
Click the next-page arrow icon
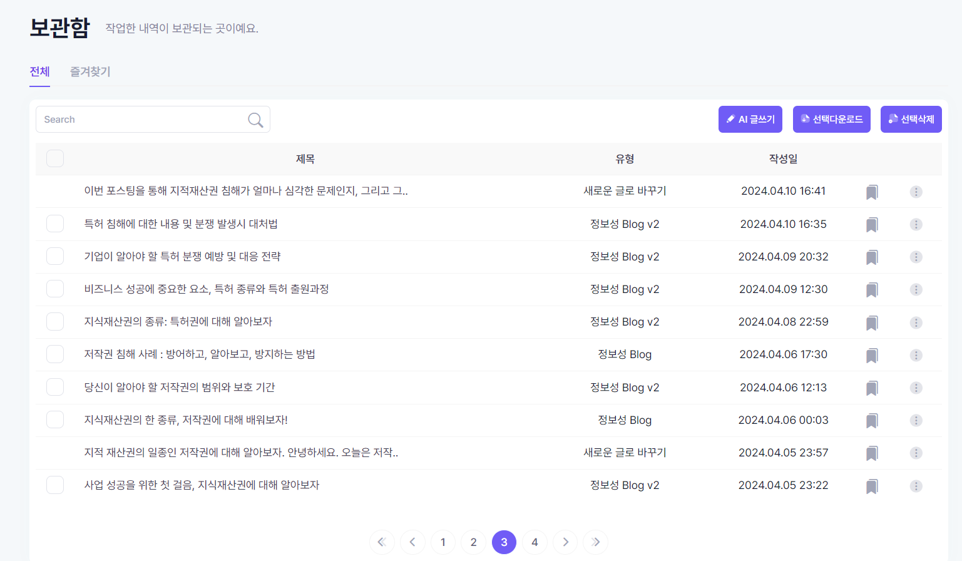tap(565, 542)
